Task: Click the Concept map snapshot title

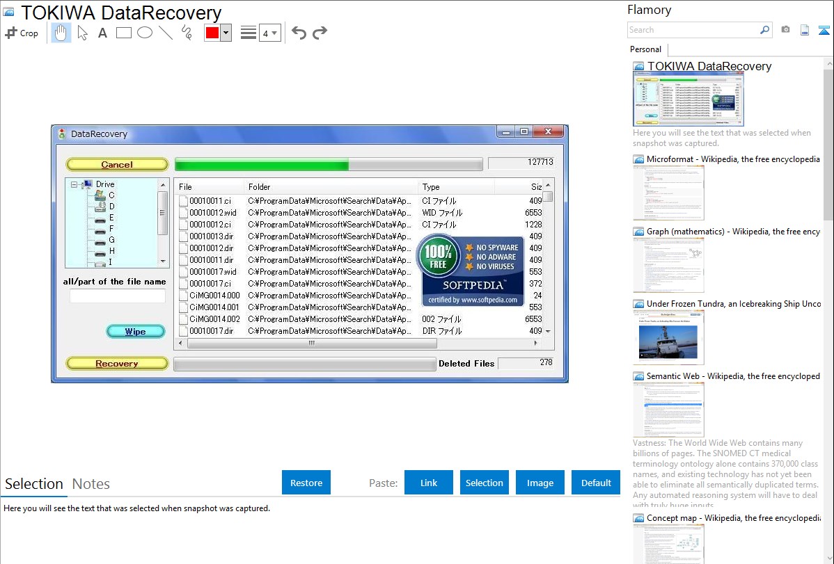Action: tap(734, 518)
